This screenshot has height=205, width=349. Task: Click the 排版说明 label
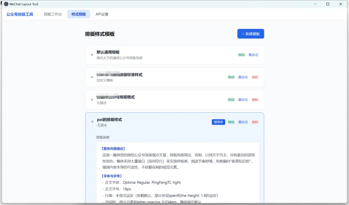pos(103,138)
